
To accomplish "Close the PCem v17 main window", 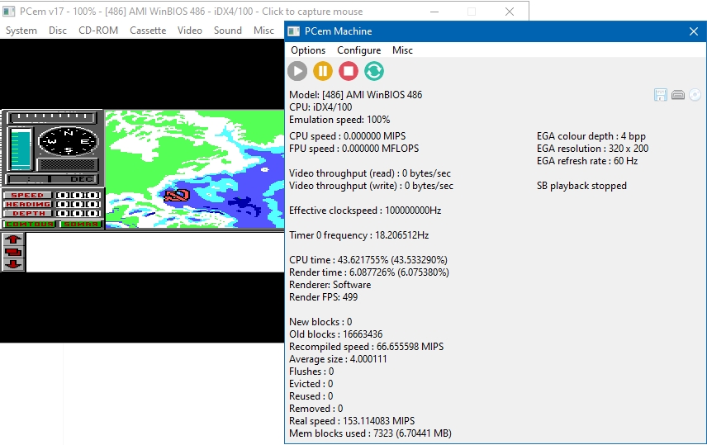I will (x=510, y=12).
